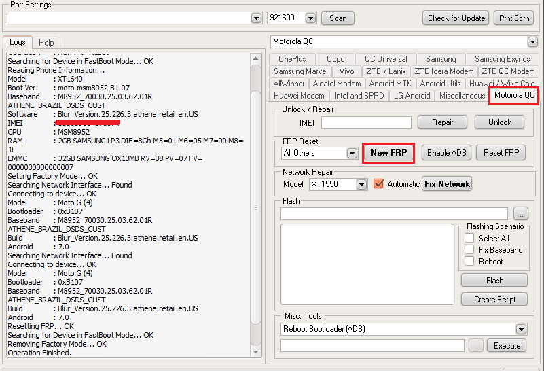Screen dimensions: 544x371
Task: Click the New FRP button
Action: coord(388,153)
